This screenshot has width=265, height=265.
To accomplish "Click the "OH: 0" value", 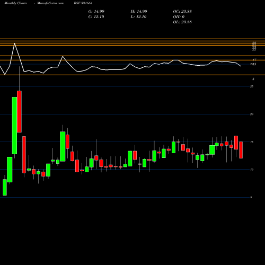I will click(x=179, y=17).
